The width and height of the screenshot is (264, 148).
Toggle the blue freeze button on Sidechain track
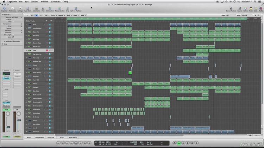[x=50, y=132]
